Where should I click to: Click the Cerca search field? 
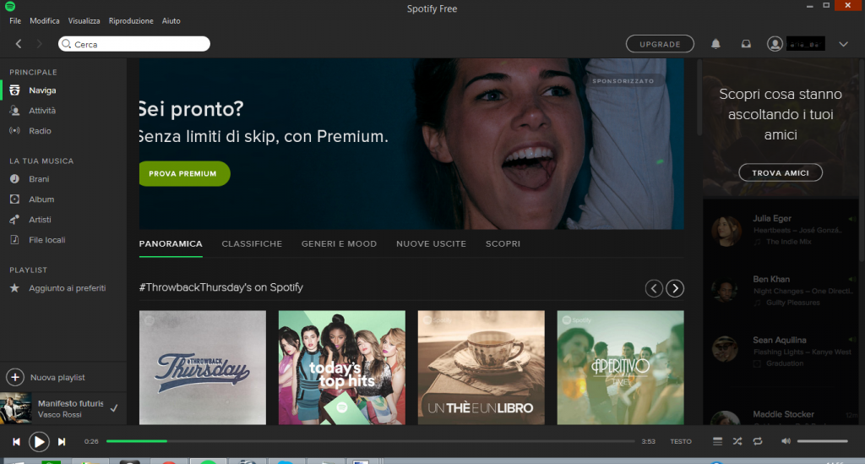coord(134,44)
